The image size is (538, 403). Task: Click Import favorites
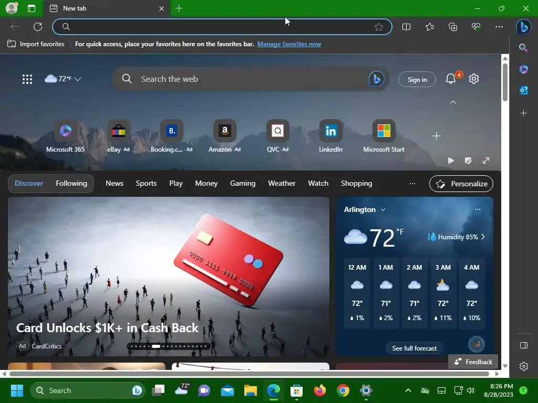click(36, 44)
